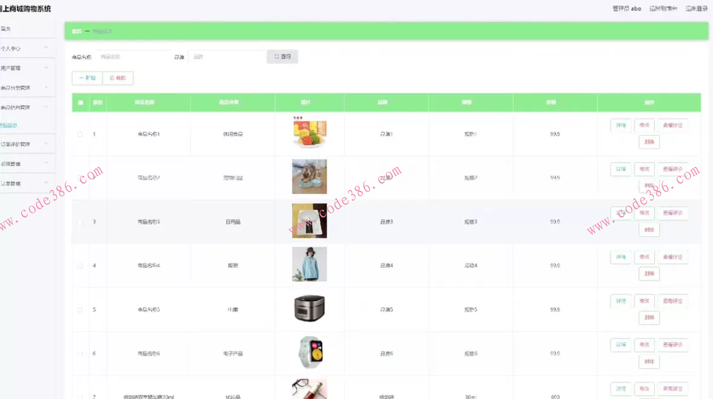Expand the 订单评价管理 sidebar menu
Image resolution: width=713 pixels, height=399 pixels.
(x=25, y=144)
